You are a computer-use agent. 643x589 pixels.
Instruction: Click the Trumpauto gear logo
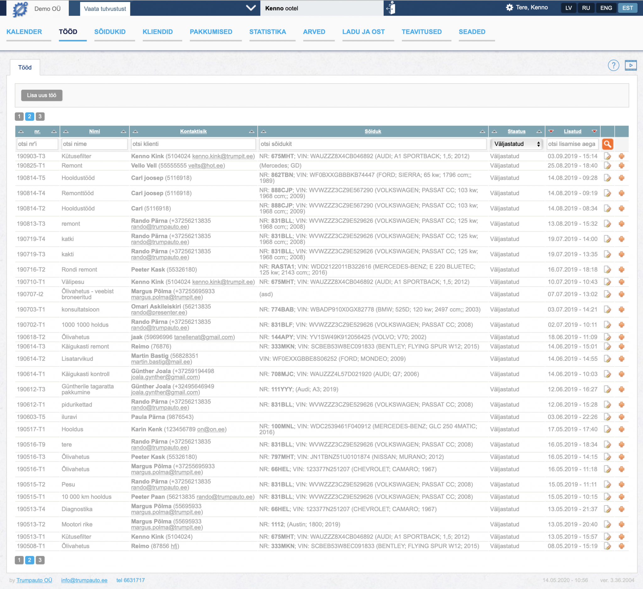[20, 8]
